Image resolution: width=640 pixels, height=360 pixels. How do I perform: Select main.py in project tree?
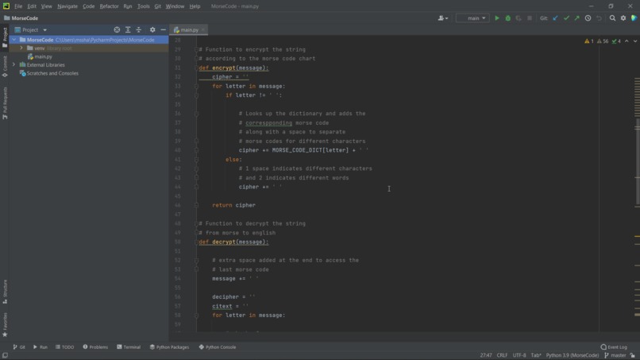coord(40,56)
